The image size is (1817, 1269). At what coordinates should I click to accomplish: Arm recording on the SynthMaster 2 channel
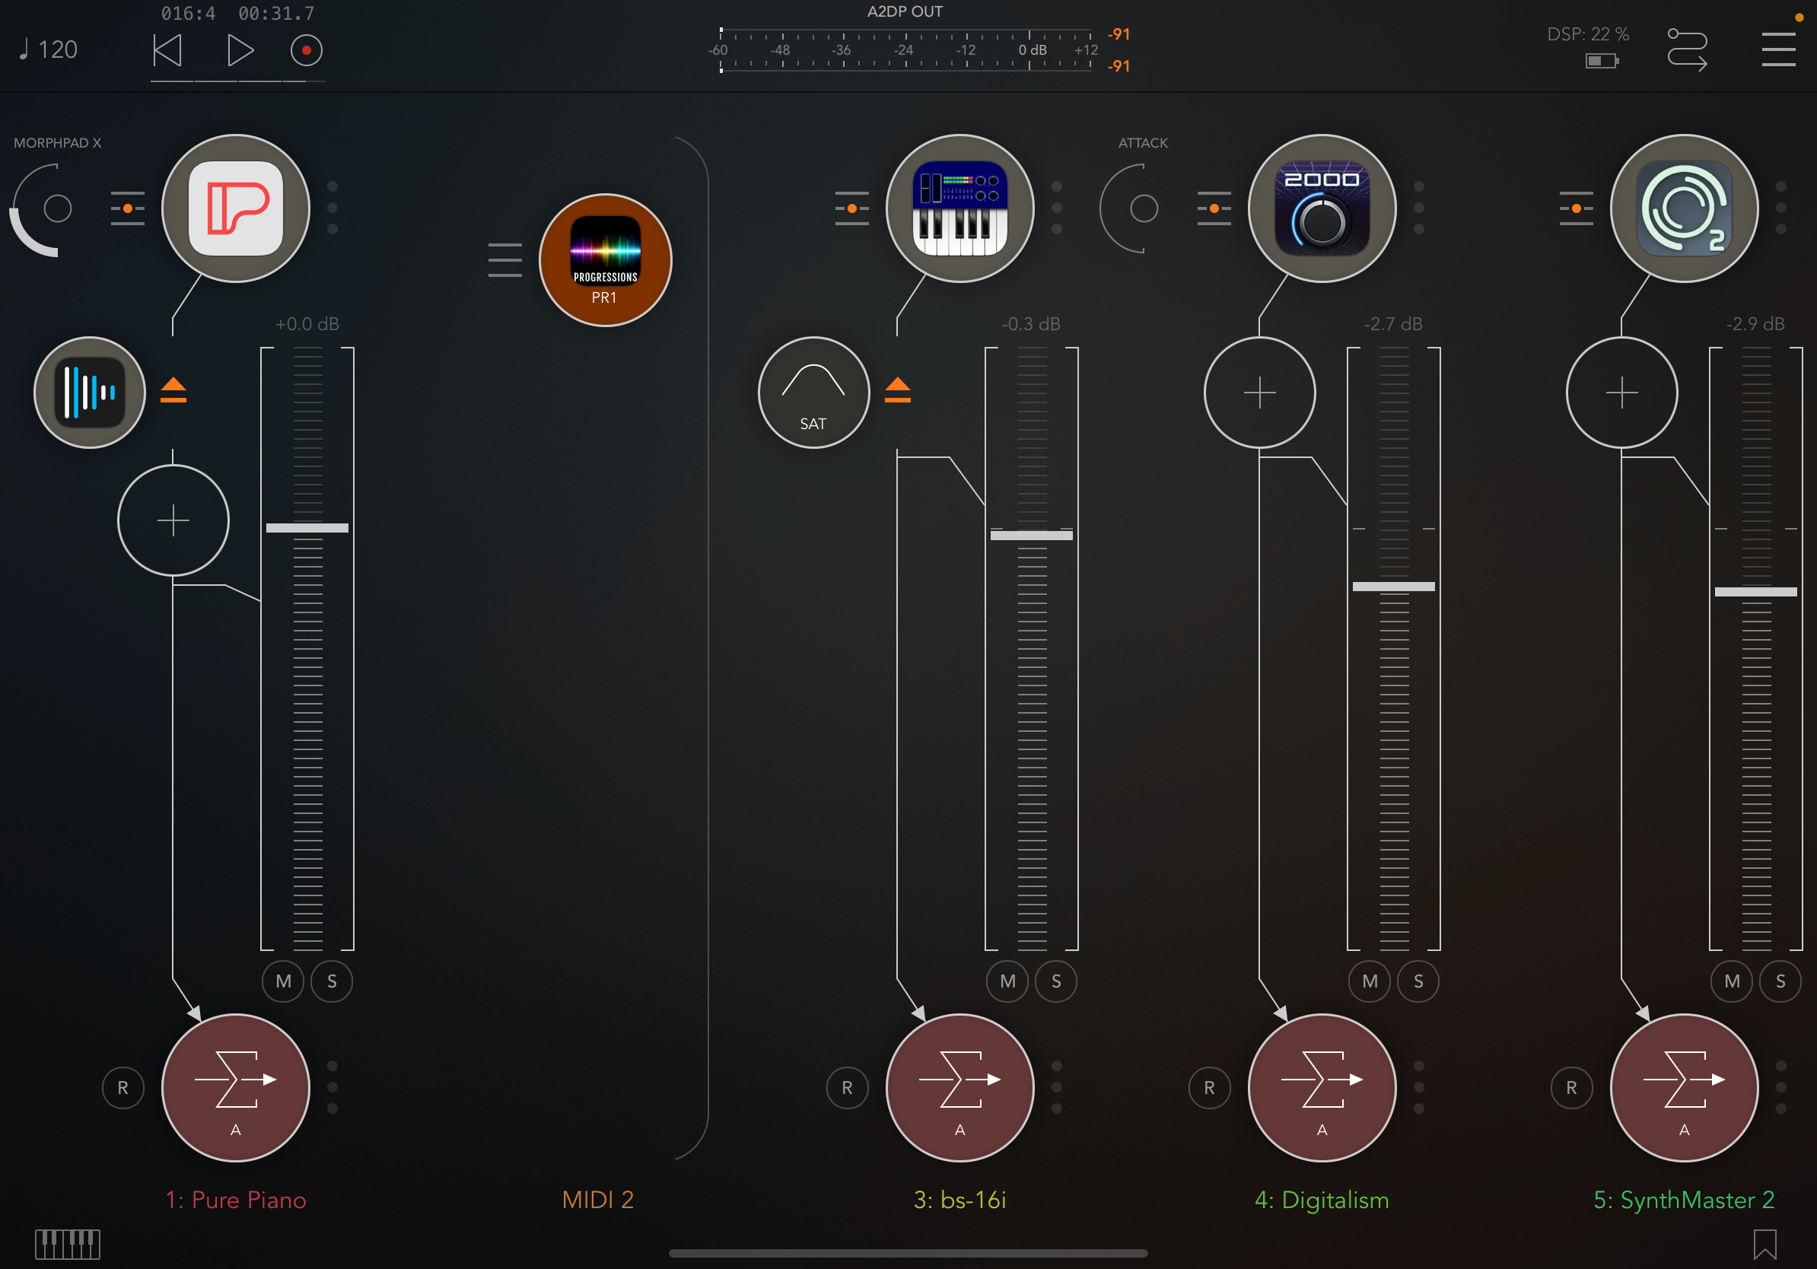pos(1572,1087)
